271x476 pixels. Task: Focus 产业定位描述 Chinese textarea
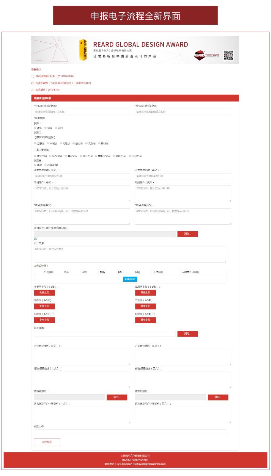point(82,357)
